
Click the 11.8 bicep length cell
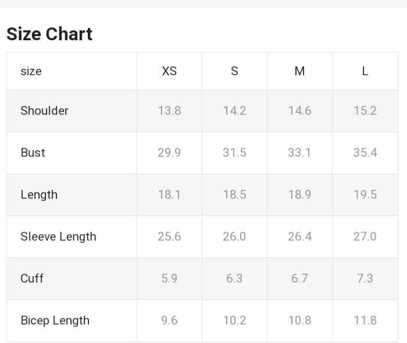click(x=365, y=320)
